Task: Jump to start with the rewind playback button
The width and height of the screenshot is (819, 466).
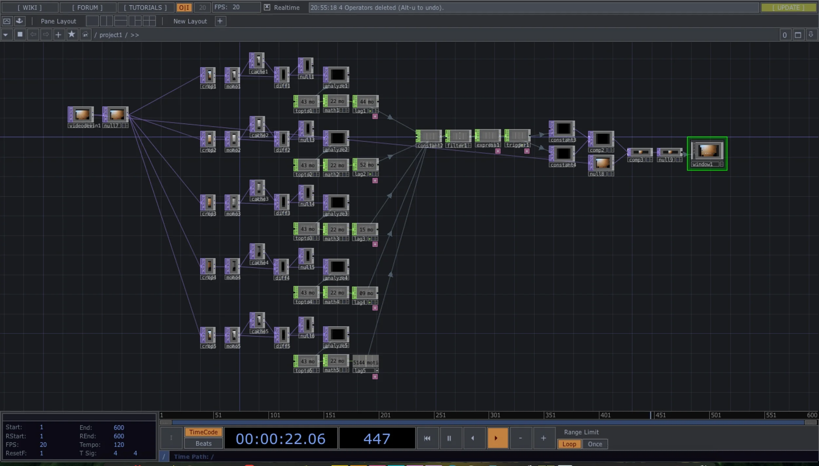Action: point(427,438)
